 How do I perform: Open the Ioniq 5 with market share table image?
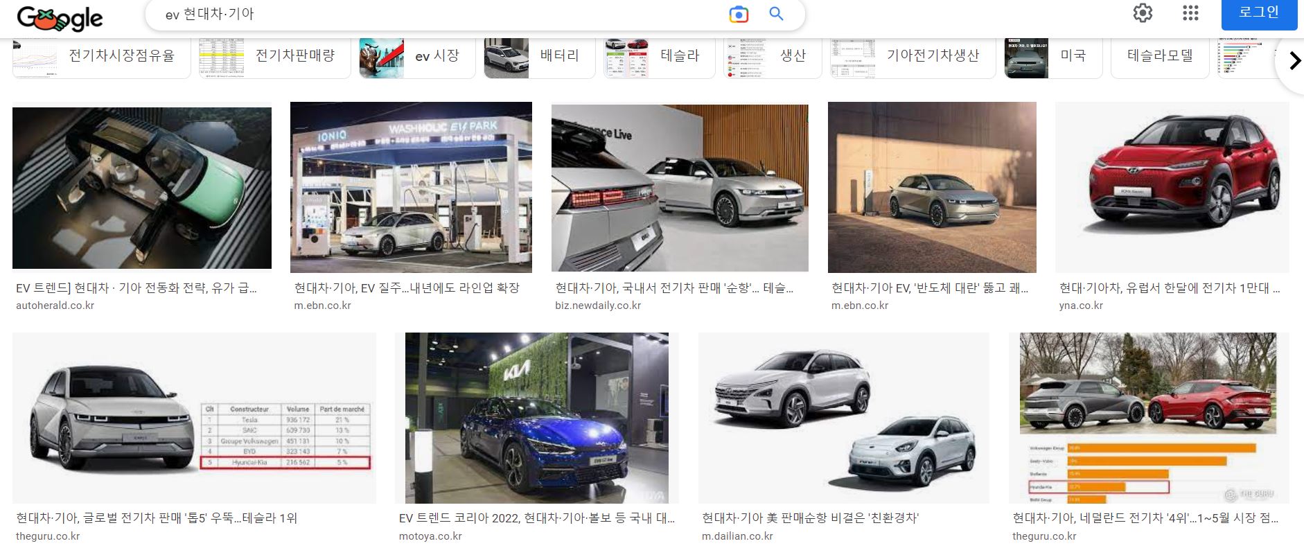pyautogui.click(x=194, y=418)
